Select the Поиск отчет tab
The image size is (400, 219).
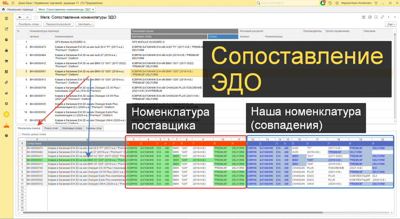coord(51,128)
